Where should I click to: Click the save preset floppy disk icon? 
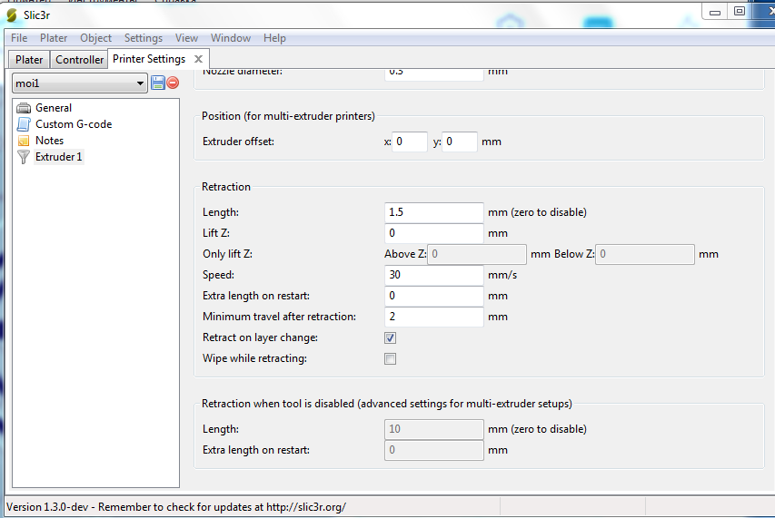158,83
